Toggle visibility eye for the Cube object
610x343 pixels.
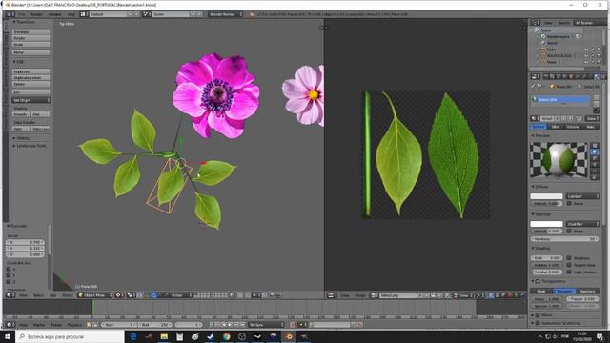586,50
